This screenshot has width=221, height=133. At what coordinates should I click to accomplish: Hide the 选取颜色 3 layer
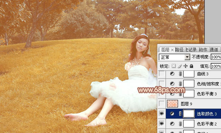click(x=161, y=114)
